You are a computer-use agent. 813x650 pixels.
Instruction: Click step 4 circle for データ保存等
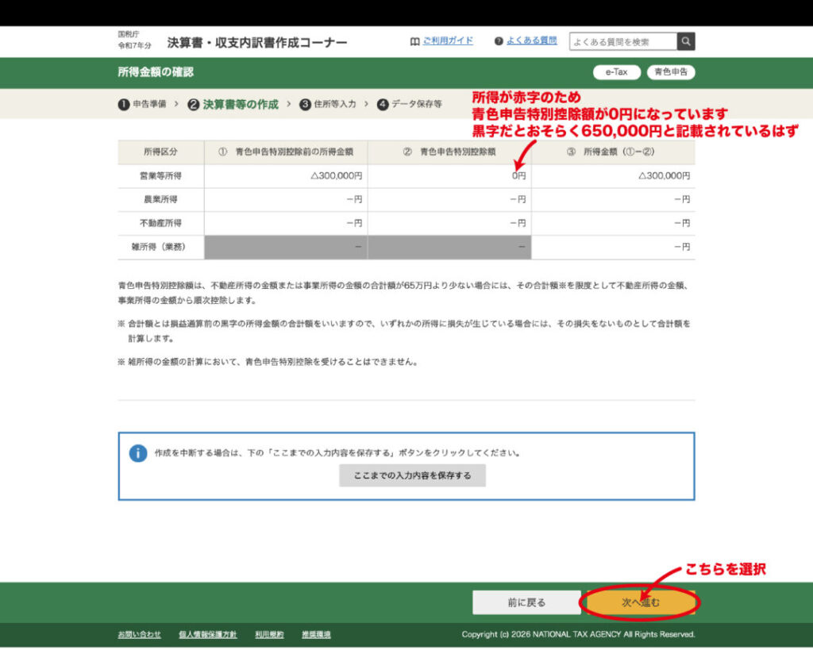coord(383,104)
